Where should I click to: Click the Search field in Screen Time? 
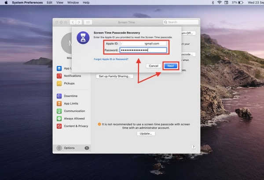(181, 22)
